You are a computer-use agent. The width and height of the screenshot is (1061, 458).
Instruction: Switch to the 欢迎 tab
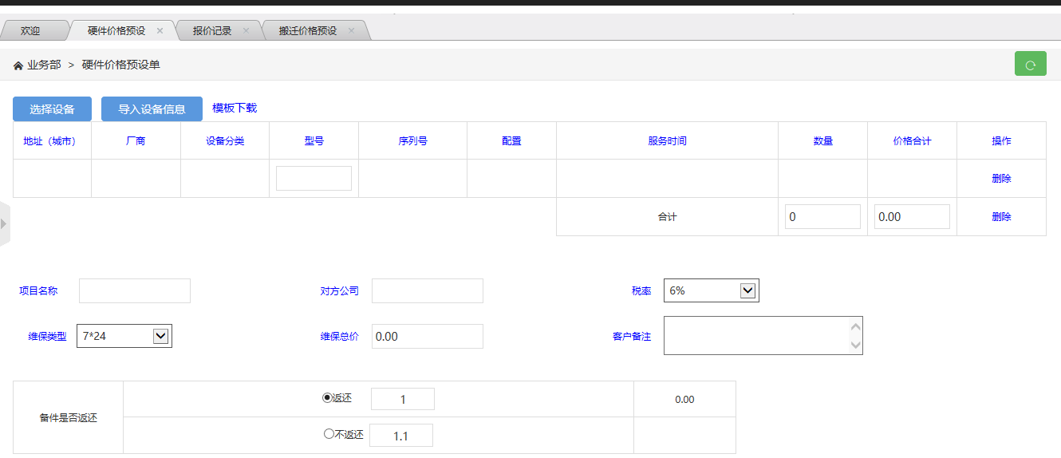[30, 31]
